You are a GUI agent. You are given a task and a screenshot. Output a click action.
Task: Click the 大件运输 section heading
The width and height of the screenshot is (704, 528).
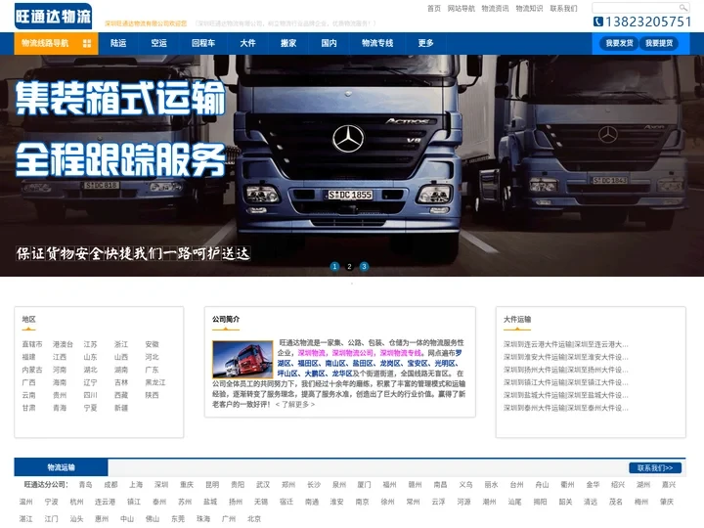517,319
